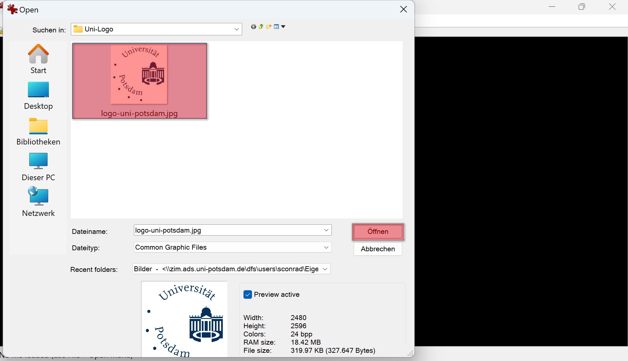
Task: Click the Abbrechen button
Action: pyautogui.click(x=378, y=249)
